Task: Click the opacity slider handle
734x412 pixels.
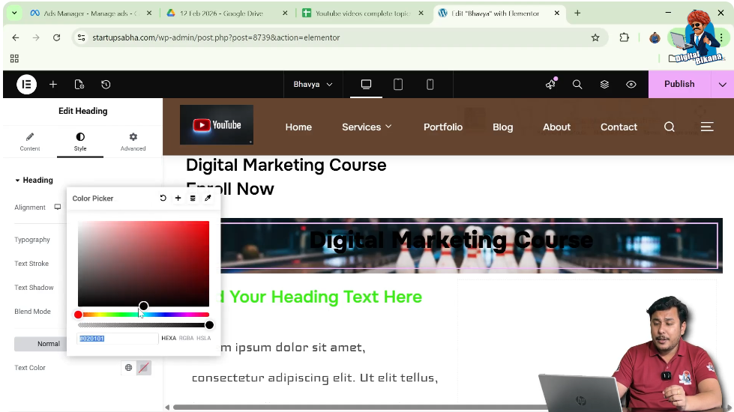Action: pos(209,325)
